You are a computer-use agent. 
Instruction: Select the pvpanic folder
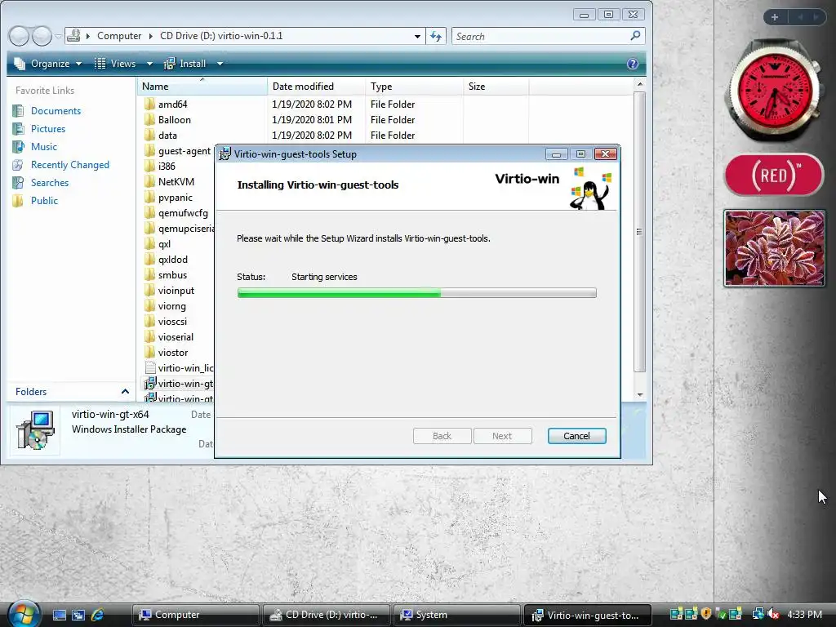168,198
